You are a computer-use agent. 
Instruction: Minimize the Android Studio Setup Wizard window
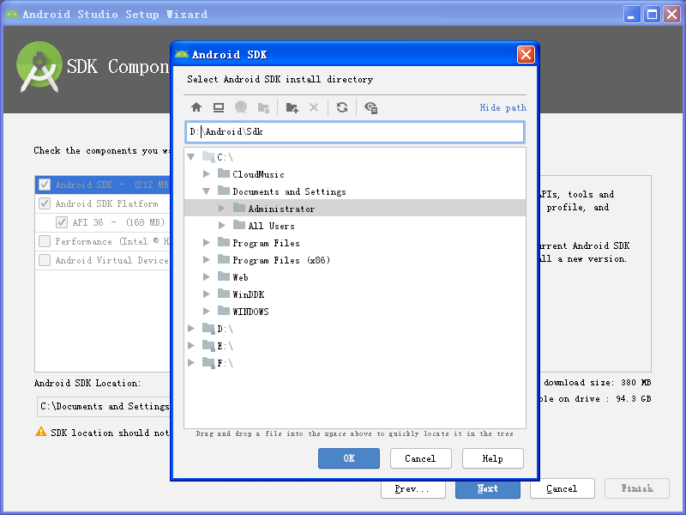pos(631,15)
